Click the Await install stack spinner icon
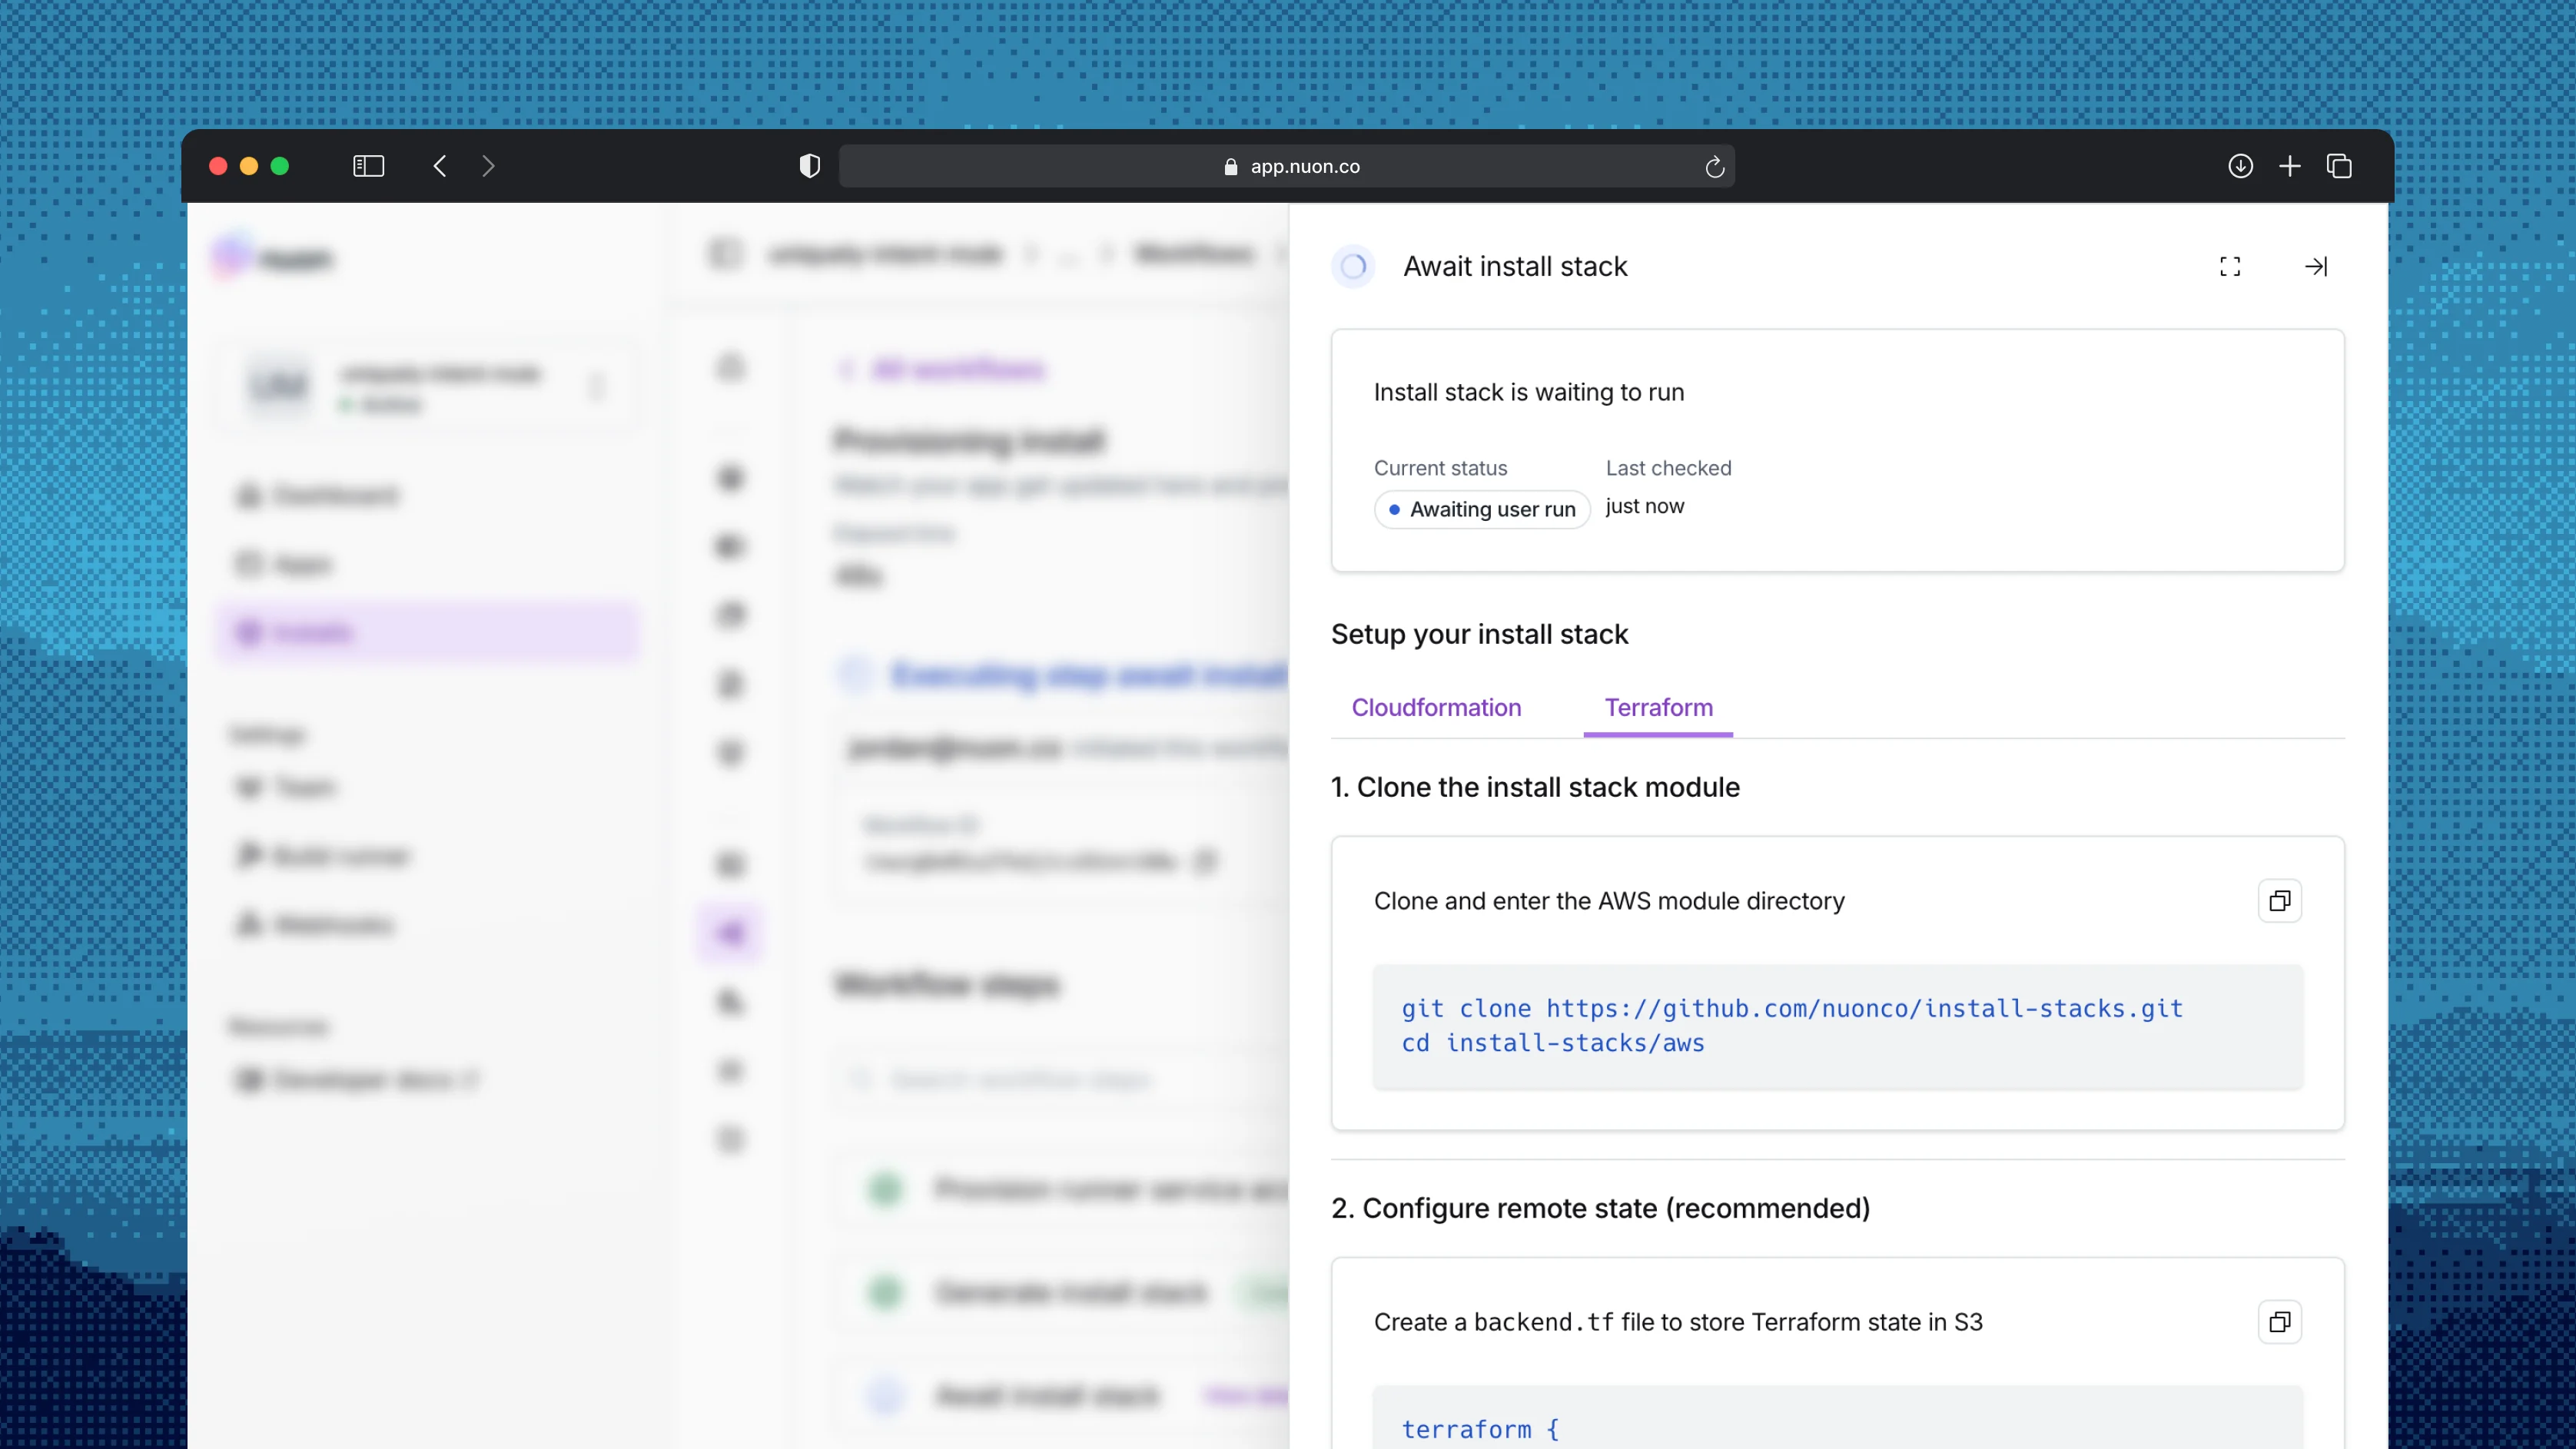Image resolution: width=2576 pixels, height=1449 pixels. coord(1353,266)
